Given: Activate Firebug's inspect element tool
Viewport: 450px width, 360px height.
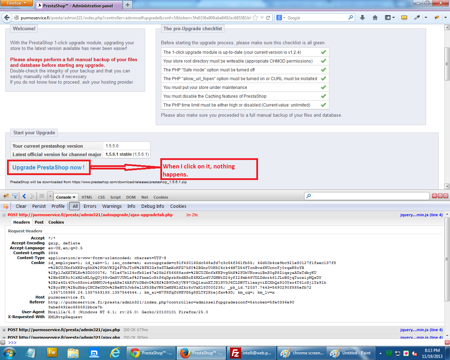Looking at the screenshot, I should click(x=15, y=196).
